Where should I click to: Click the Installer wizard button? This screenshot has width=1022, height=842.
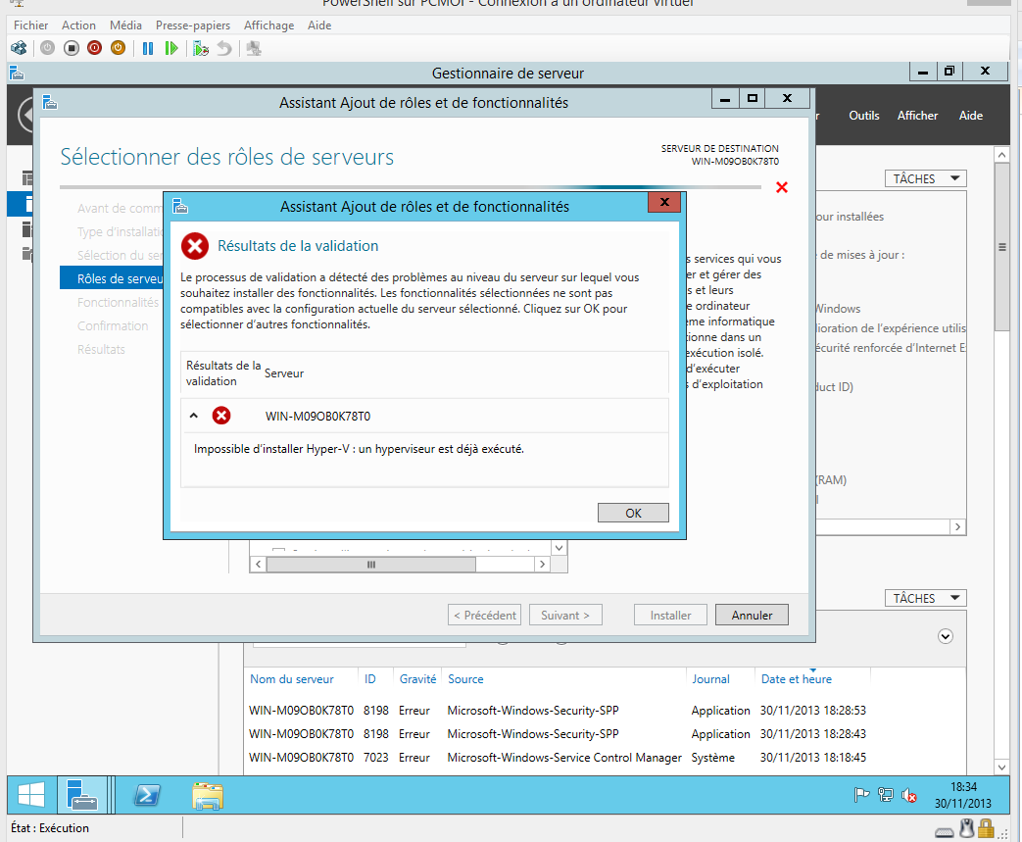pos(670,615)
